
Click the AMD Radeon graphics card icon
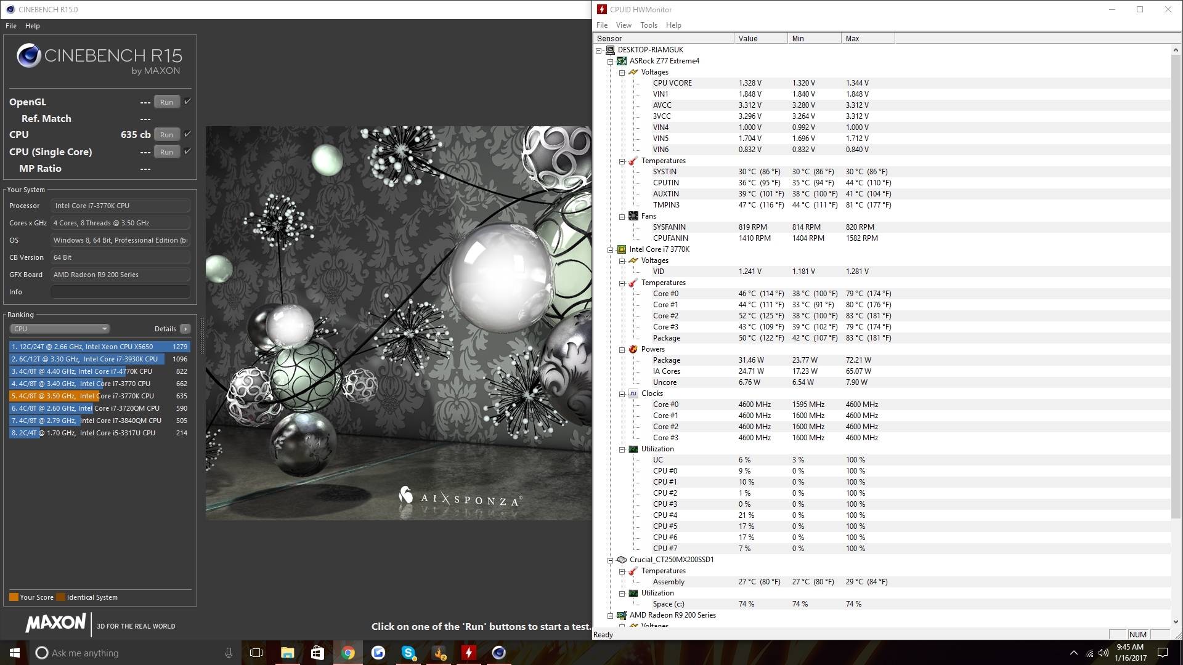(x=622, y=615)
